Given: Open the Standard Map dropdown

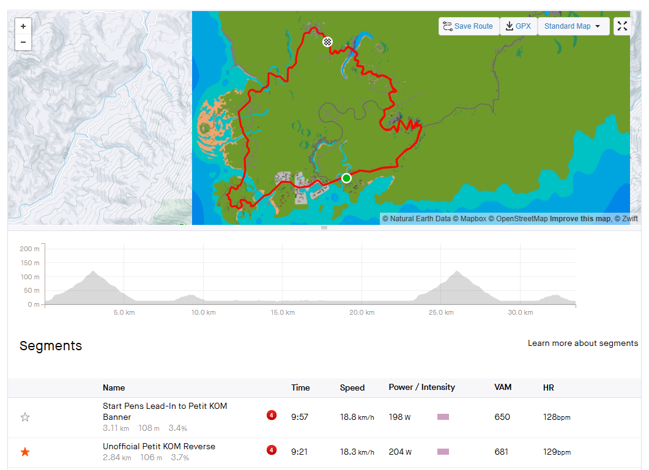Looking at the screenshot, I should pyautogui.click(x=573, y=26).
